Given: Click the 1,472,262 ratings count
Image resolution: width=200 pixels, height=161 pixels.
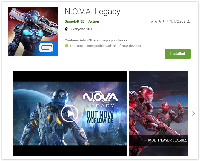Looking at the screenshot, I should pos(178,21).
